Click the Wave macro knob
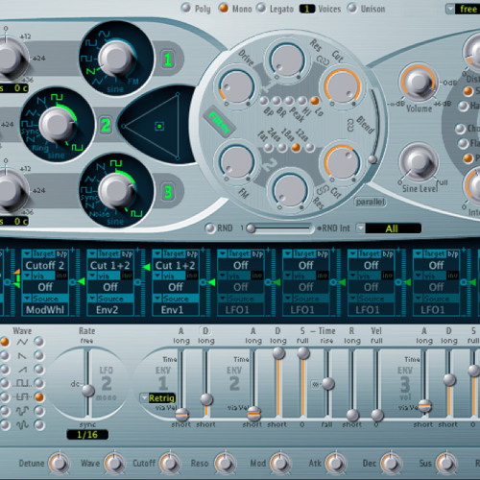Image resolution: width=480 pixels, height=480 pixels. 114,463
